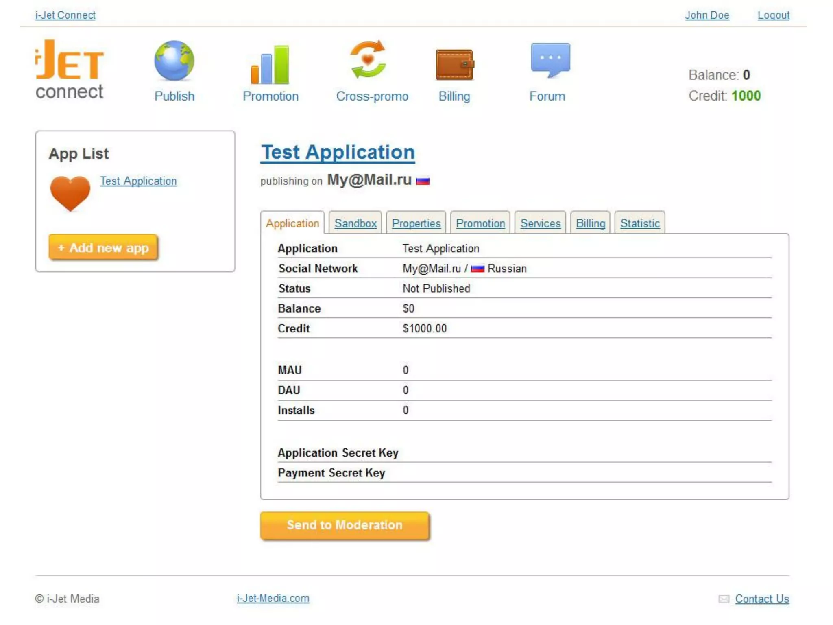
Task: Open the Billing wallet icon
Action: 454,64
